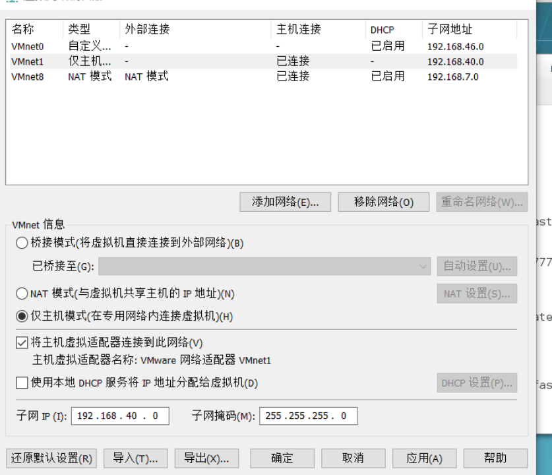Select the bridged mode radio button

pos(22,243)
